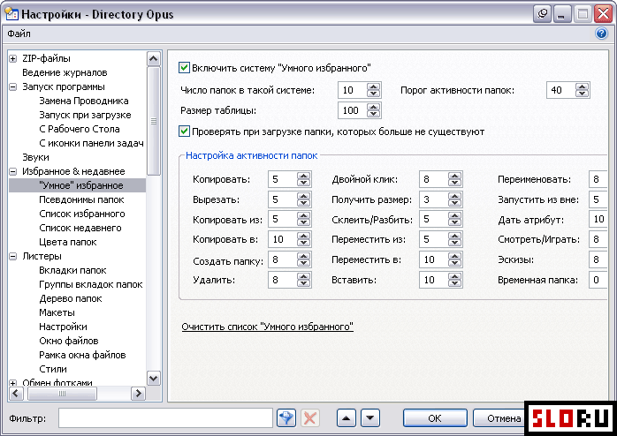The height and width of the screenshot is (436, 617).
Task: Select Звуки in the tree
Action: [35, 157]
